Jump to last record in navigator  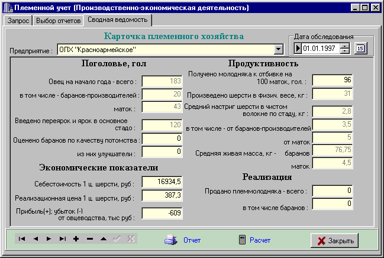[62, 239]
